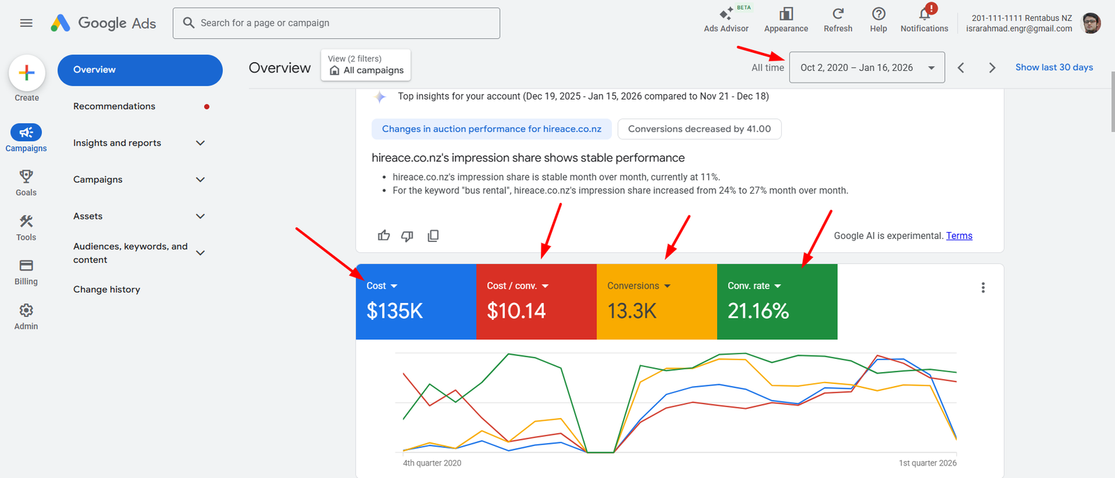Open the Notifications bell
The width and height of the screenshot is (1115, 478).
point(924,14)
